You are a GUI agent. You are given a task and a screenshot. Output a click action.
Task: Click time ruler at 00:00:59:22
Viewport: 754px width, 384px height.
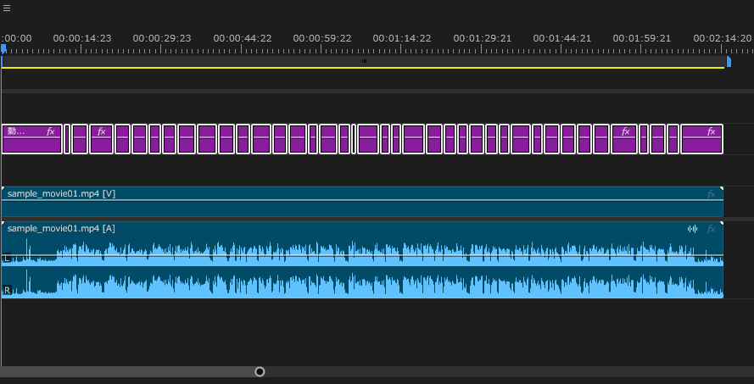click(322, 38)
